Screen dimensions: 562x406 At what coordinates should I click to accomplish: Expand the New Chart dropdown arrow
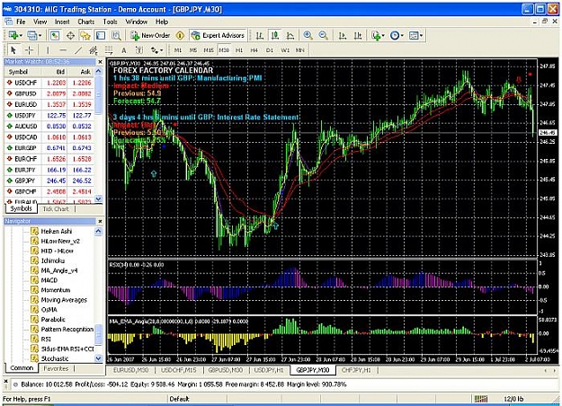click(21, 35)
